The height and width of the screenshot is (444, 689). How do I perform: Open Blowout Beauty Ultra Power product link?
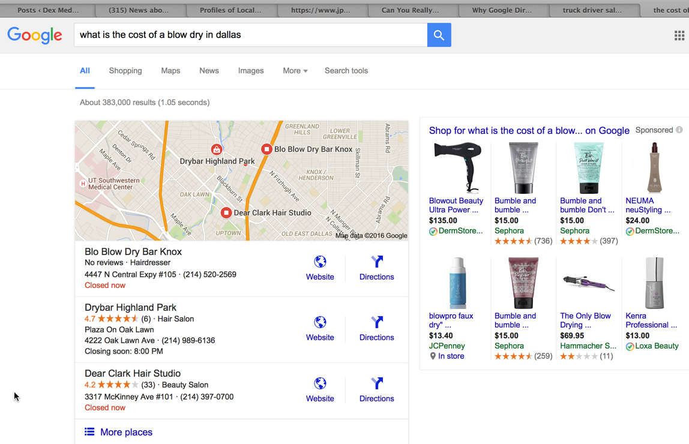click(x=456, y=205)
